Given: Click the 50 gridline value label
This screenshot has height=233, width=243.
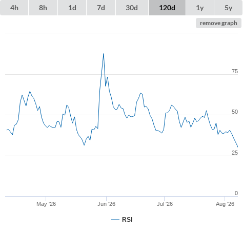Looking at the screenshot, I should (235, 112).
